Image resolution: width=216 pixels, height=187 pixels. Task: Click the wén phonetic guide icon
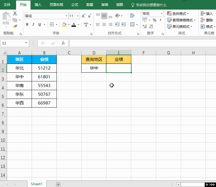point(86,25)
